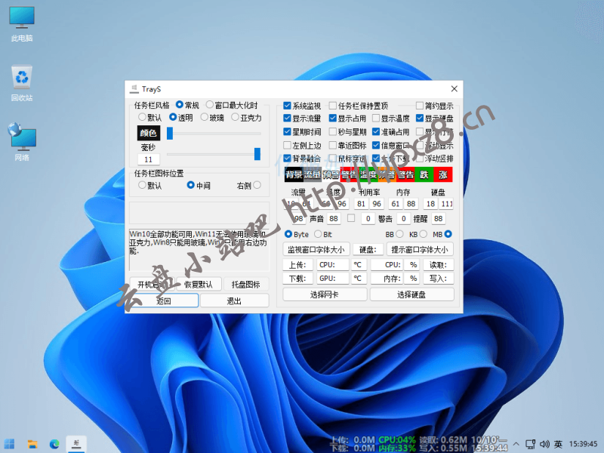Click the 写入: label field

[x=439, y=279]
